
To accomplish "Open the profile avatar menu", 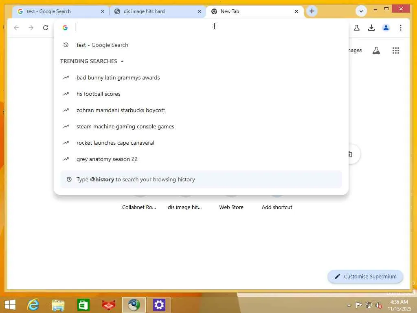I will pyautogui.click(x=386, y=28).
